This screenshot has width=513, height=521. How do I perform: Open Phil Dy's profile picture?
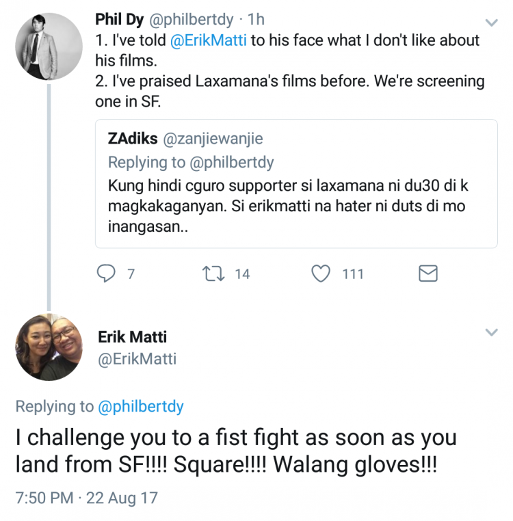49,46
